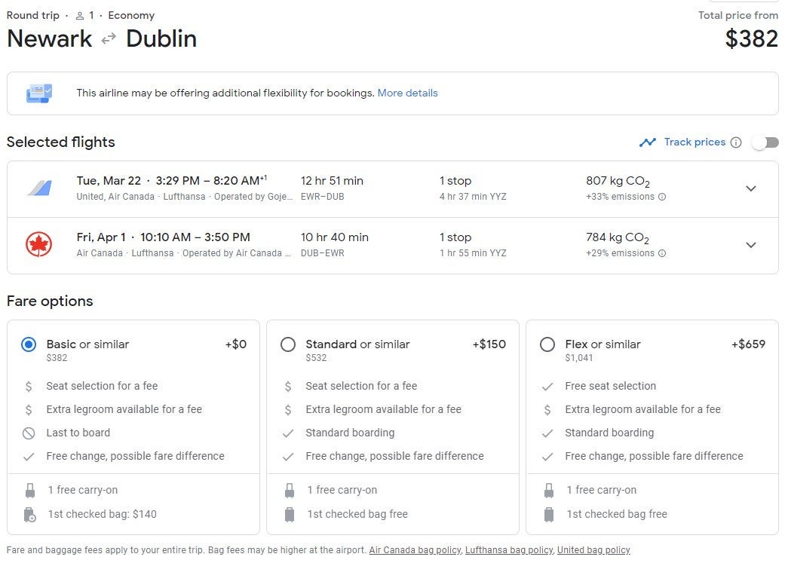Click the $1,041 Flex fare price
The height and width of the screenshot is (563, 788).
click(x=579, y=358)
